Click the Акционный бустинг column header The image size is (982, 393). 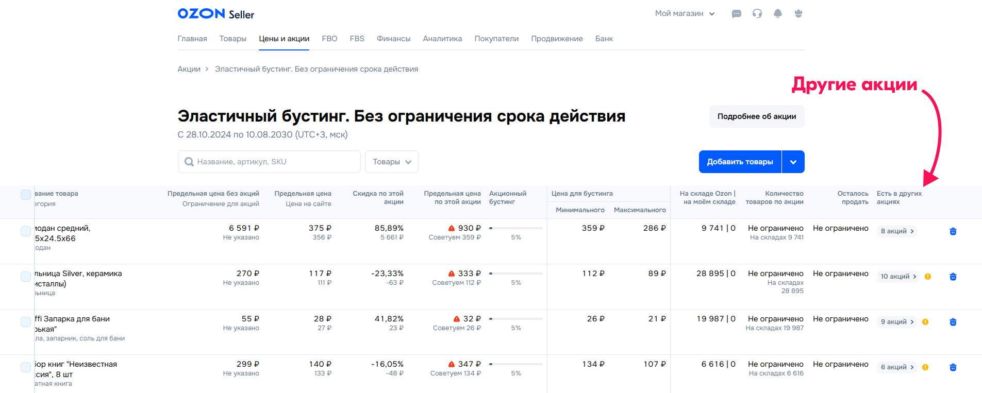[x=508, y=198]
